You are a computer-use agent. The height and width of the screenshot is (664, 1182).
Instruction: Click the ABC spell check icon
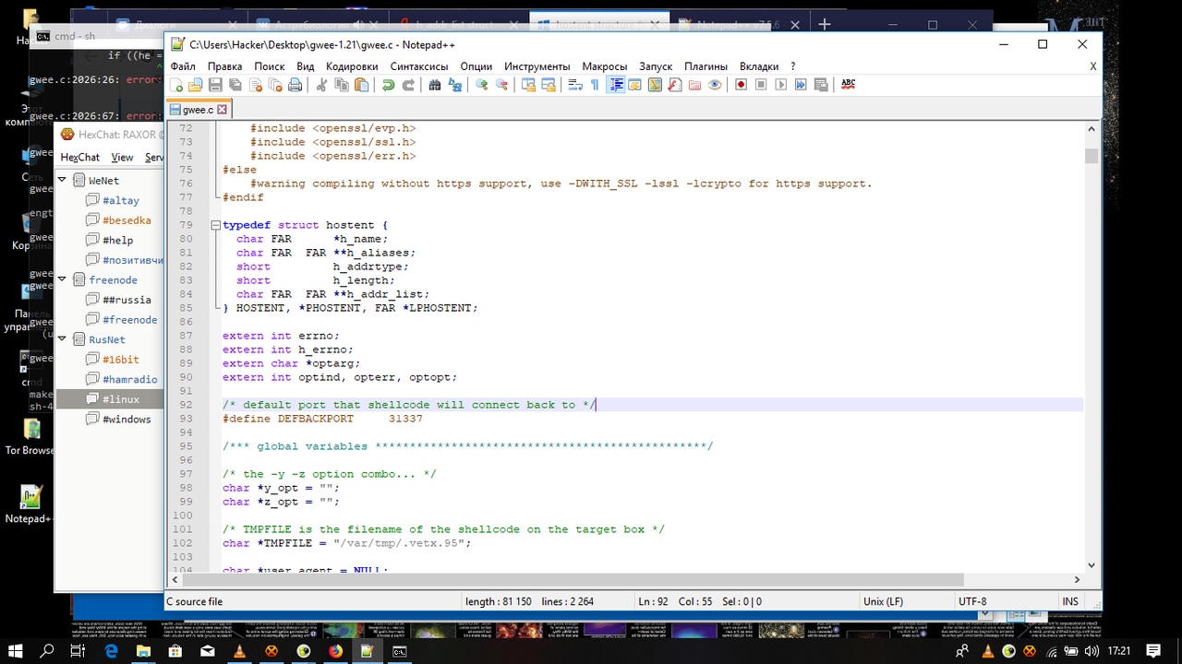pos(848,85)
